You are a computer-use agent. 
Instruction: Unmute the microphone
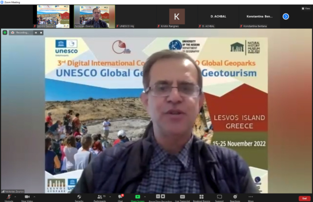9,198
